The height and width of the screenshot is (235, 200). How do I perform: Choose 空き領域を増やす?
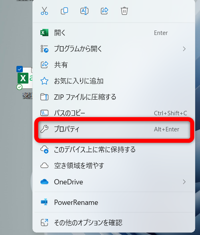tap(114, 166)
